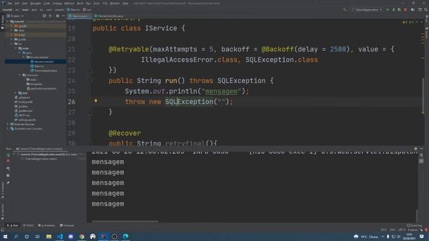This screenshot has height=241, width=429.
Task: Expand the build folder in project tree
Action: pyautogui.click(x=12, y=35)
